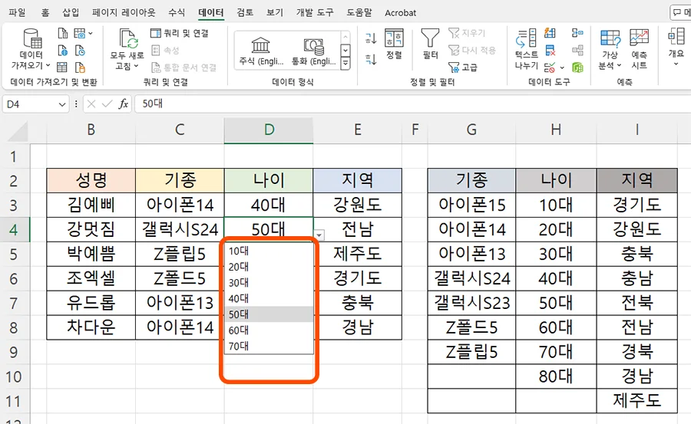Image resolution: width=691 pixels, height=424 pixels.
Task: Expand data types gallery more arrow
Action: coord(345,64)
